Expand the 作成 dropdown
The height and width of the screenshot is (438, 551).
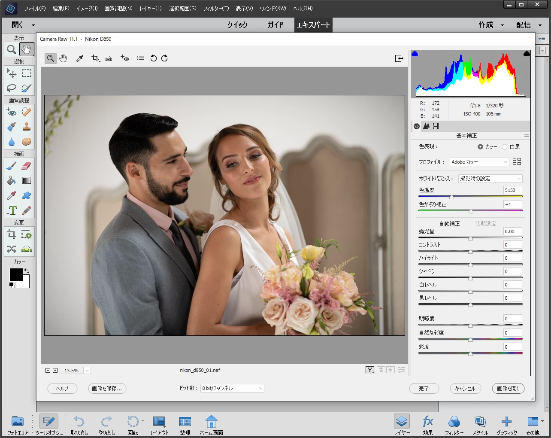[x=502, y=25]
